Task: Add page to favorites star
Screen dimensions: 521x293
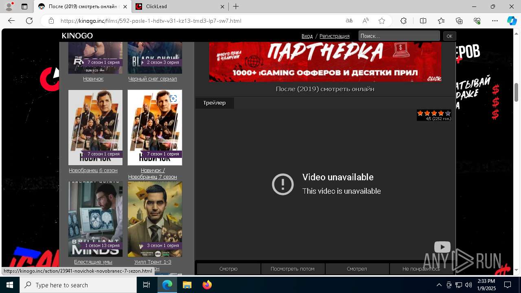Action: point(382,21)
